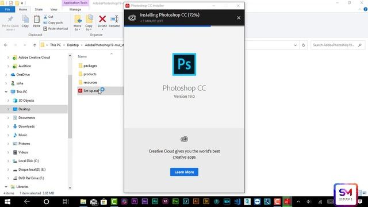This screenshot has height=207, width=368.
Task: Click the Rename icon in Organize group
Action: 114,19
